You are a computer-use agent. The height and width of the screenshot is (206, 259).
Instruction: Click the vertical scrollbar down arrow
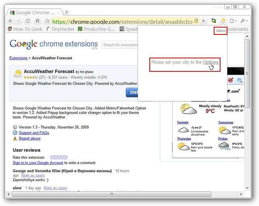[x=247, y=188]
